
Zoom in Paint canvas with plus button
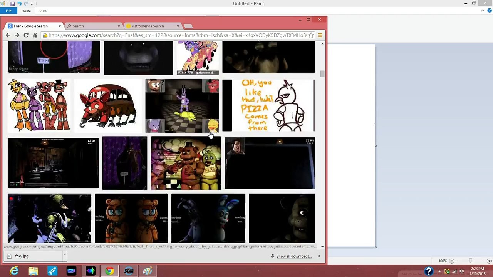point(489,261)
